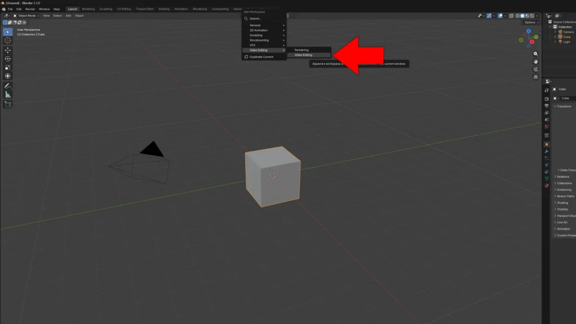Select the Move tool
The height and width of the screenshot is (324, 576).
[x=8, y=50]
